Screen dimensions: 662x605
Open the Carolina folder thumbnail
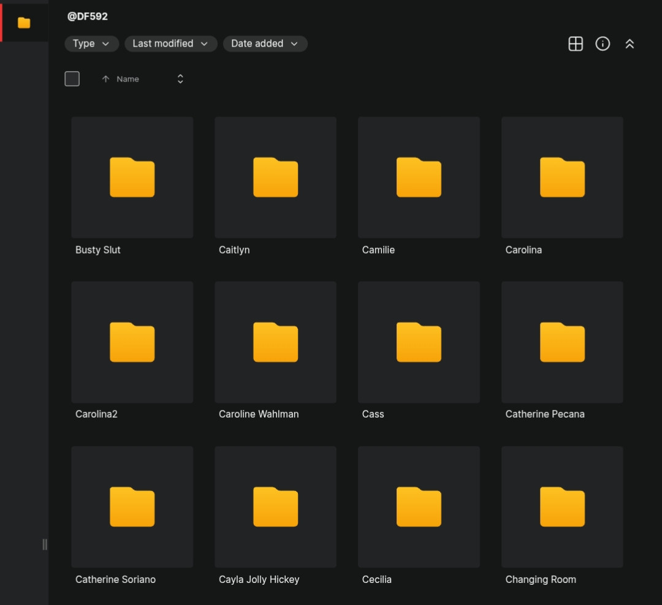point(562,178)
